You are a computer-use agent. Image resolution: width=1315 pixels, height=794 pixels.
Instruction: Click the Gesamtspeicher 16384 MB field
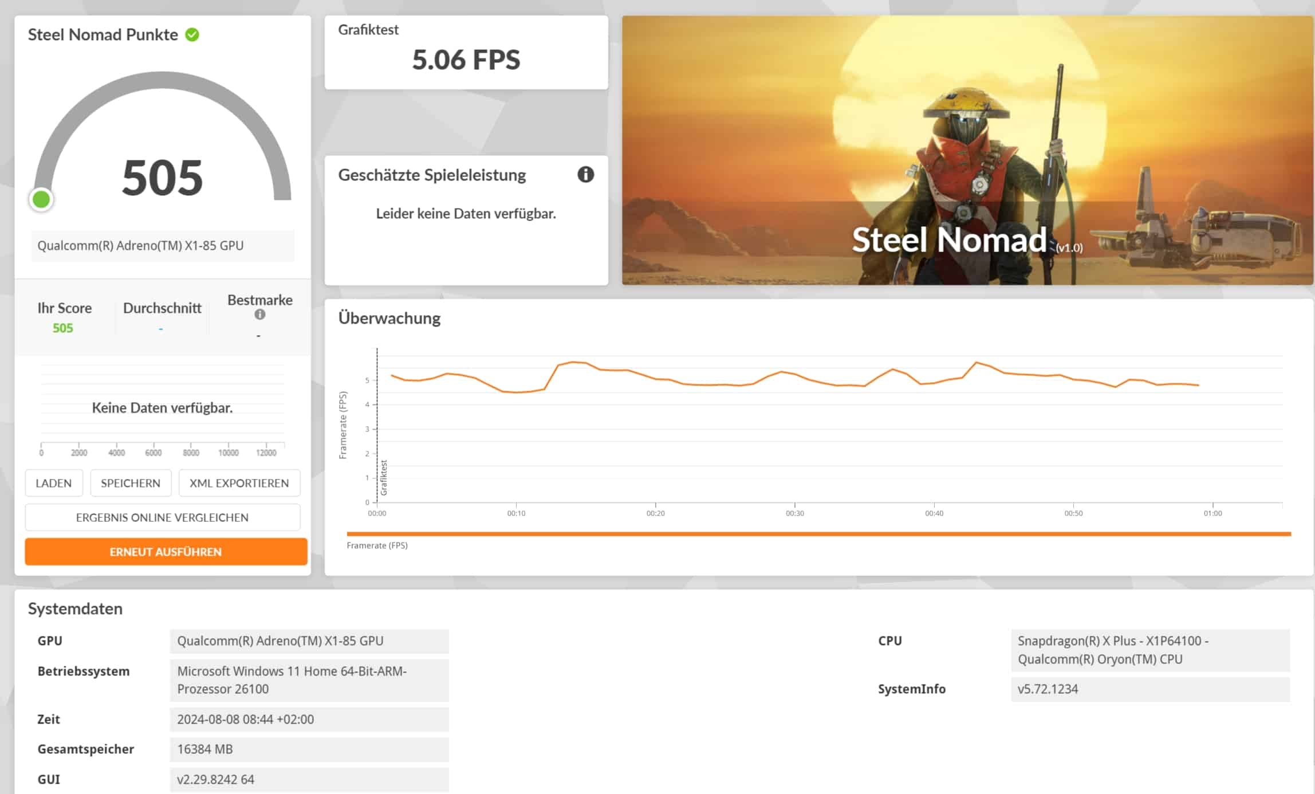click(309, 749)
